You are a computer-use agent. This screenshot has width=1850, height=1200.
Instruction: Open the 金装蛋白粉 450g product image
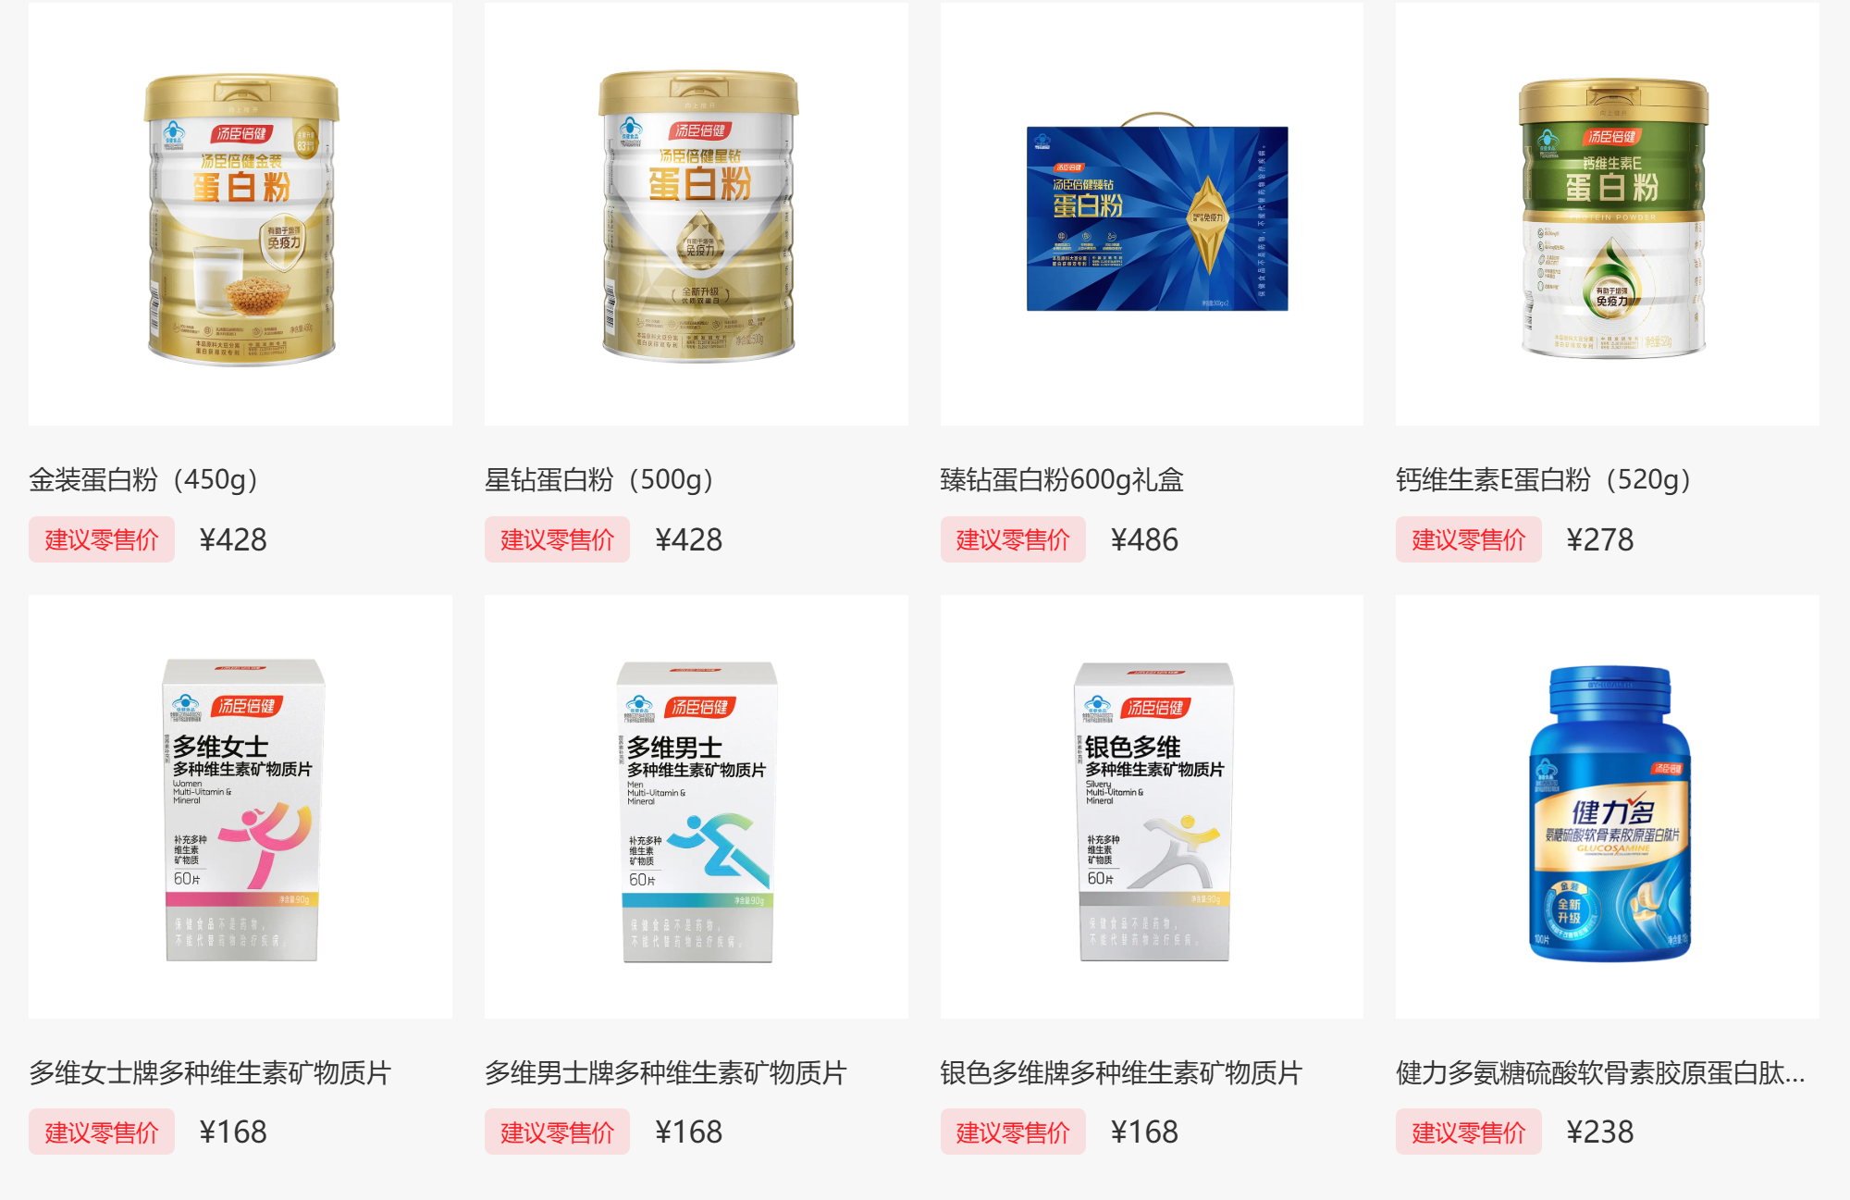click(x=240, y=214)
